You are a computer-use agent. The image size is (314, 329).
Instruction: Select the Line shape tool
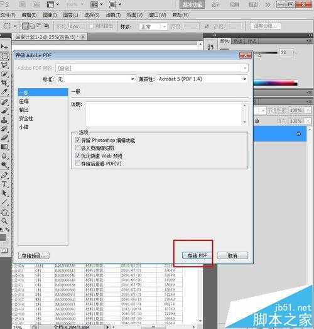point(4,202)
